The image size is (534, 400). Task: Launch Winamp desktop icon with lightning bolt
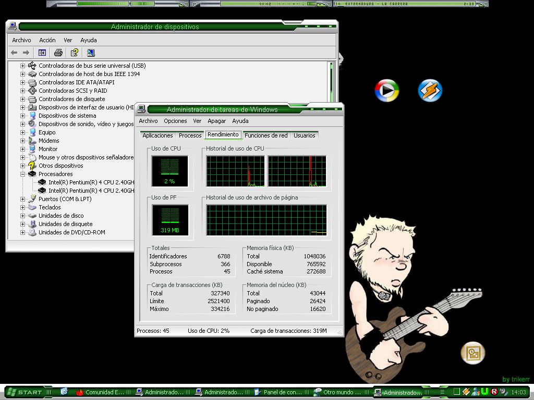tap(430, 91)
